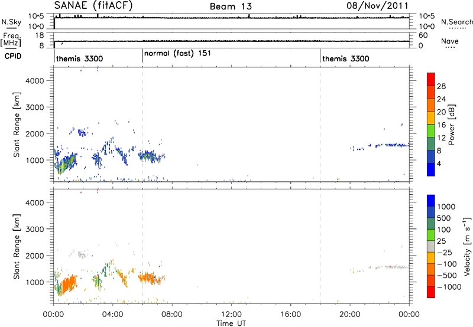Click the 12:00 time axis tick label
The image size is (473, 327).
[231, 315]
